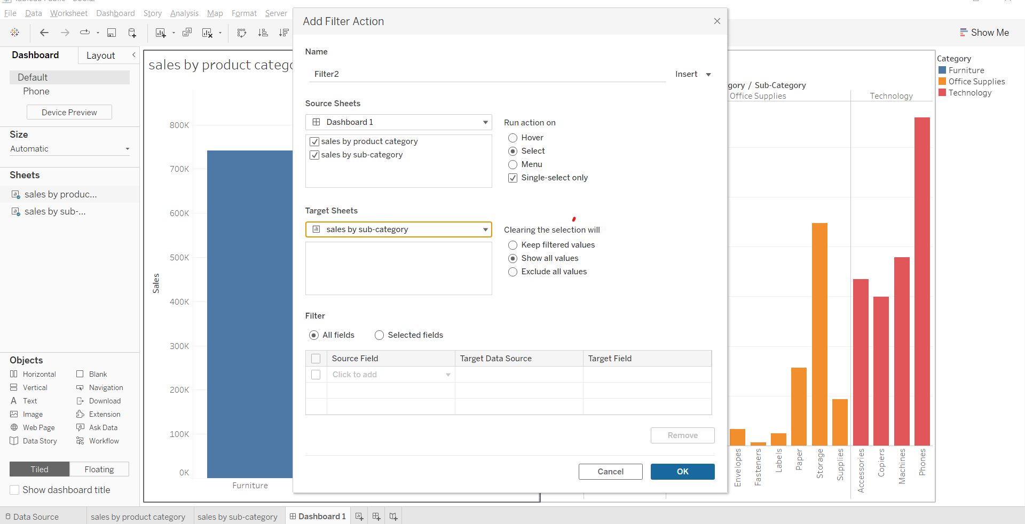Click the Save workbook icon
This screenshot has height=524, width=1025.
coord(112,33)
